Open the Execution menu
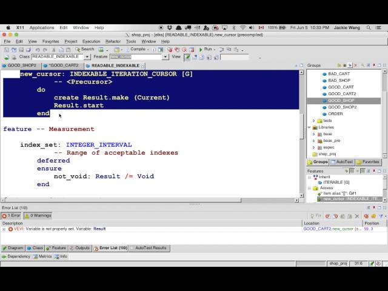 pyautogui.click(x=92, y=41)
